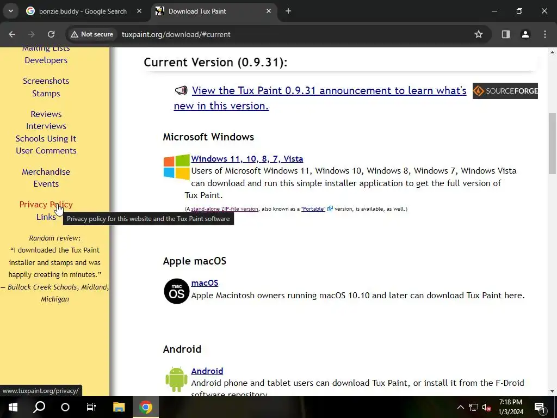Click the Windows logo icon
This screenshot has width=557, height=418.
[177, 167]
